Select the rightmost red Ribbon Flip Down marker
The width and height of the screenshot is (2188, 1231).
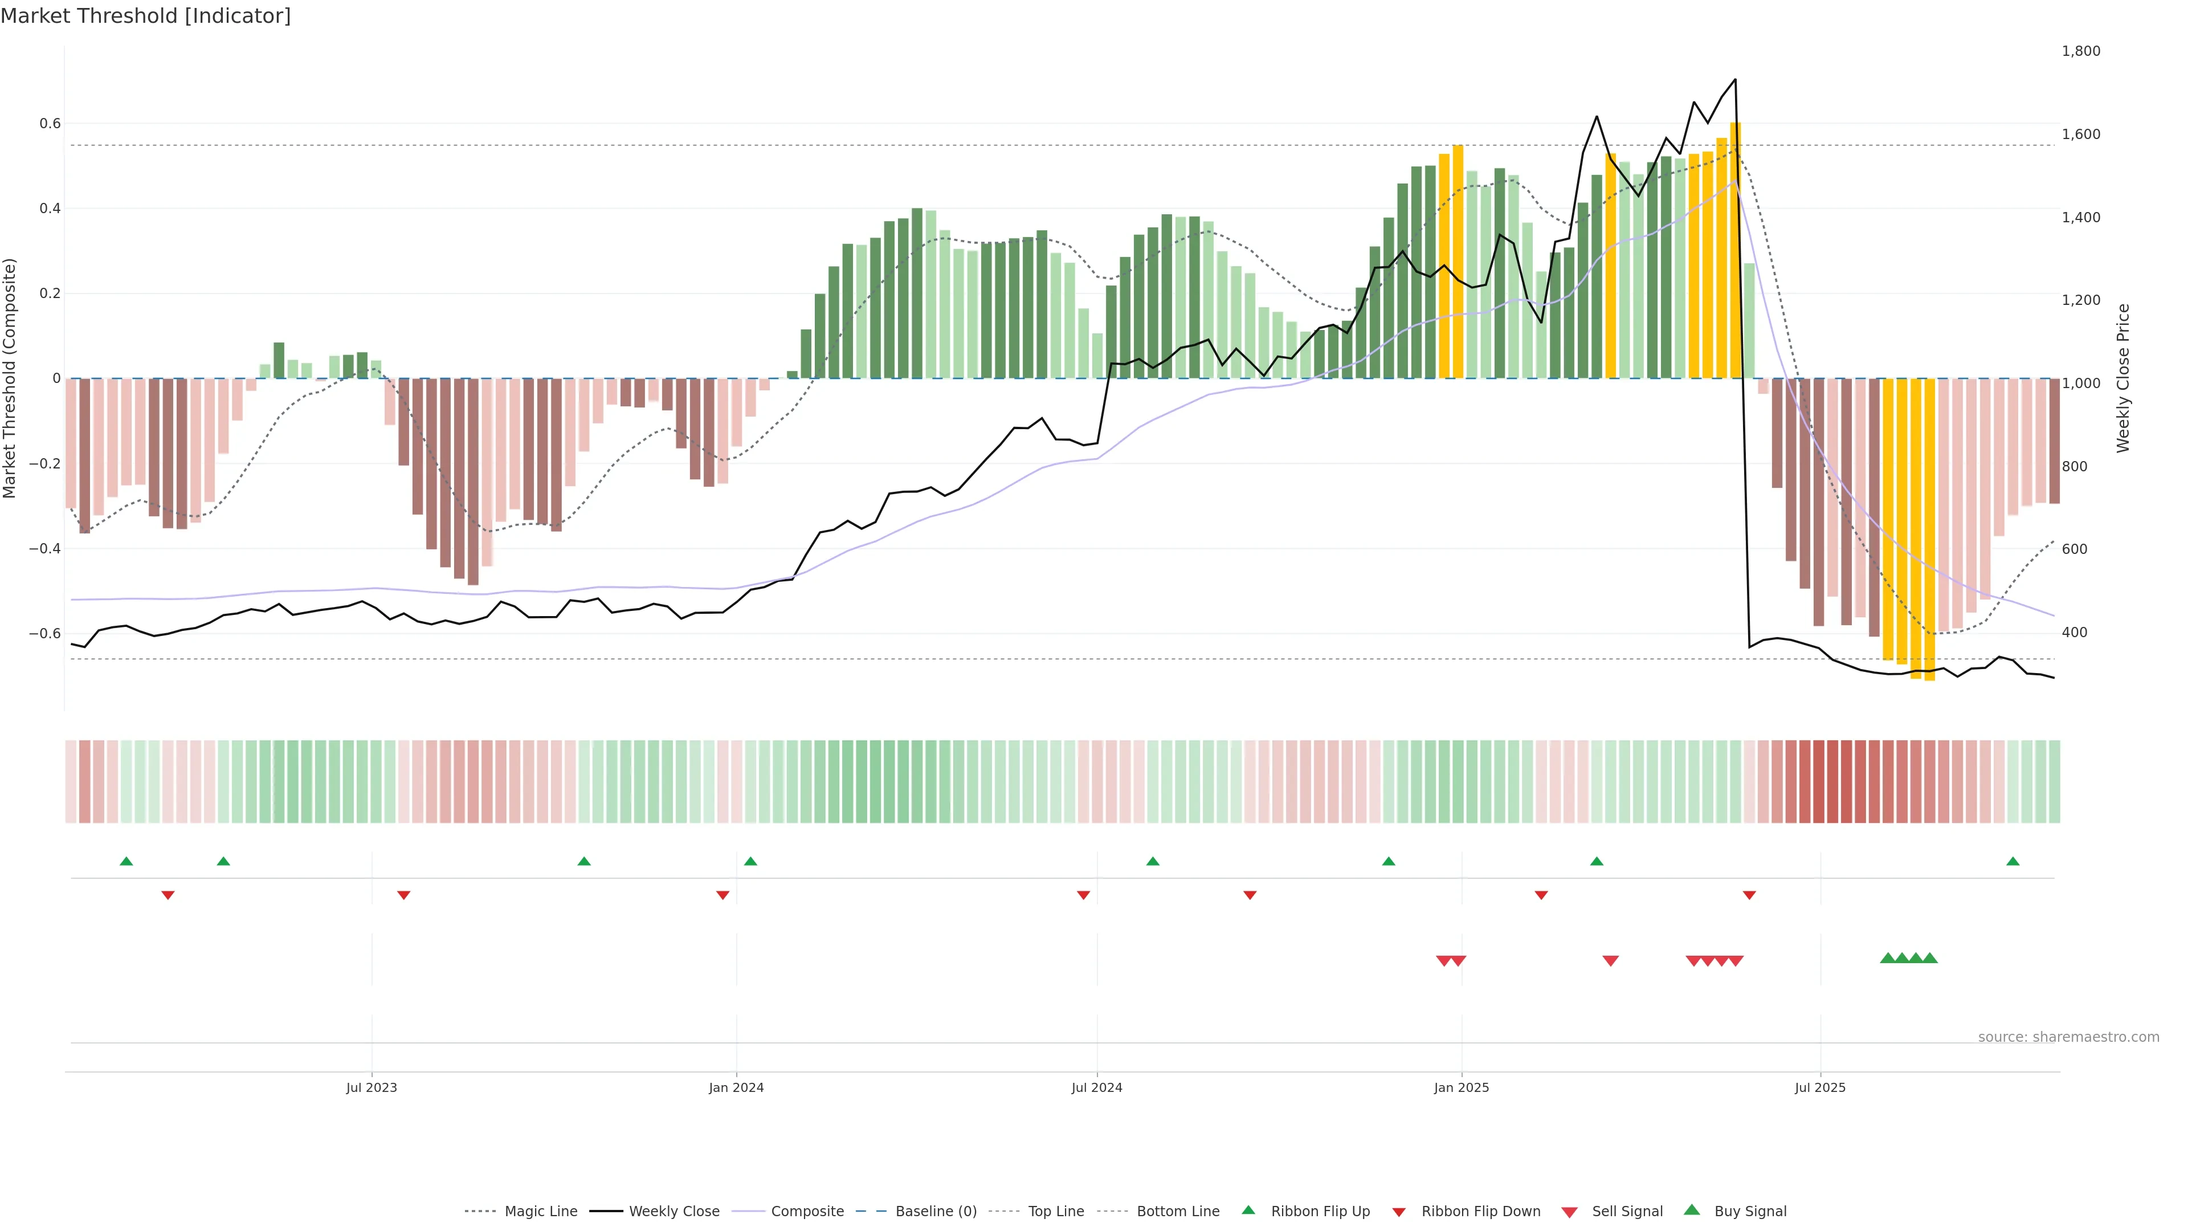pyautogui.click(x=1749, y=895)
